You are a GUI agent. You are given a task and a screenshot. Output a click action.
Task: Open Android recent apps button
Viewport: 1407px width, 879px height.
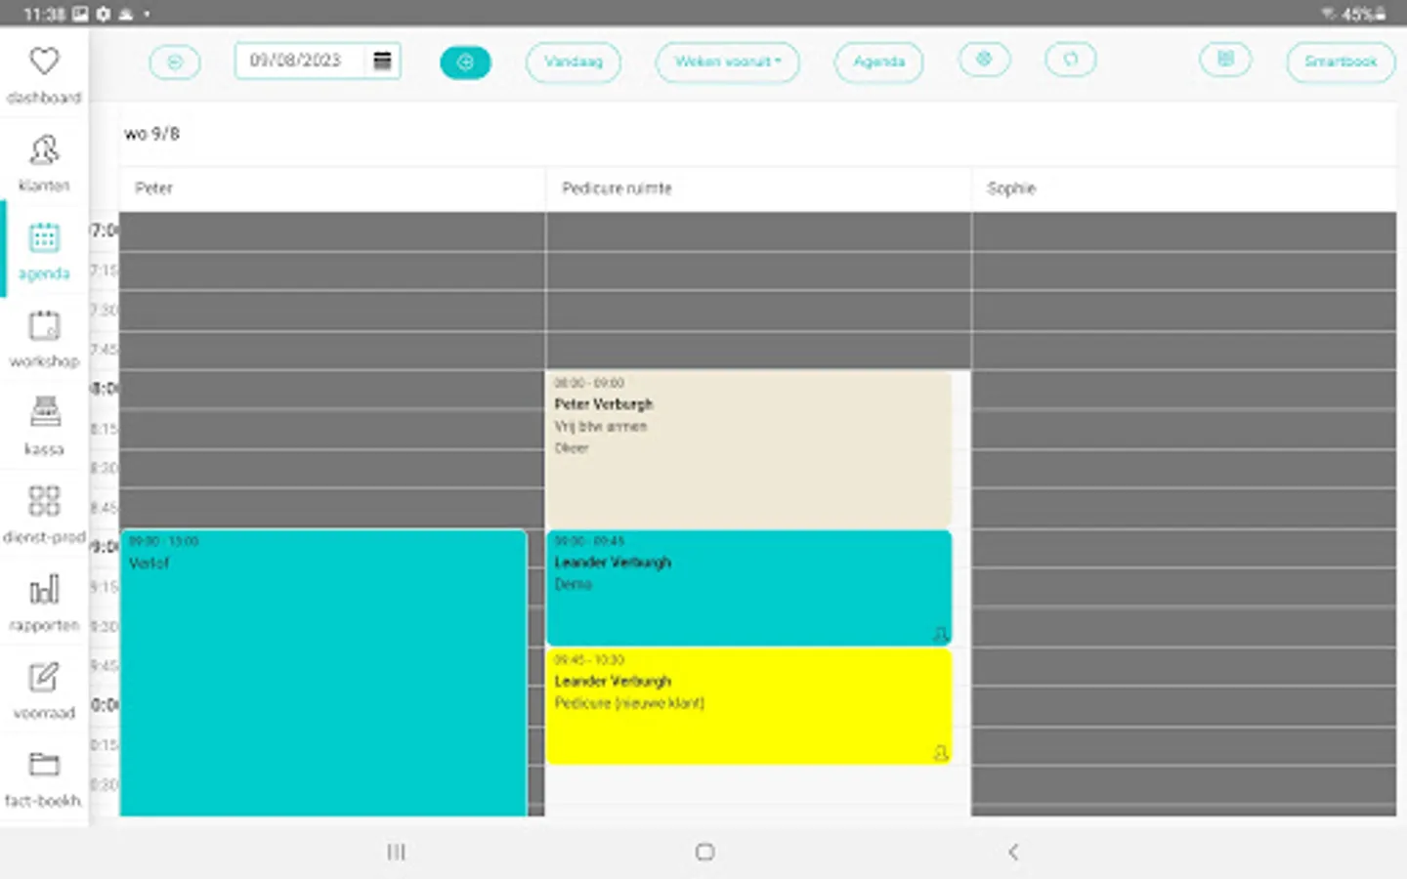click(396, 852)
